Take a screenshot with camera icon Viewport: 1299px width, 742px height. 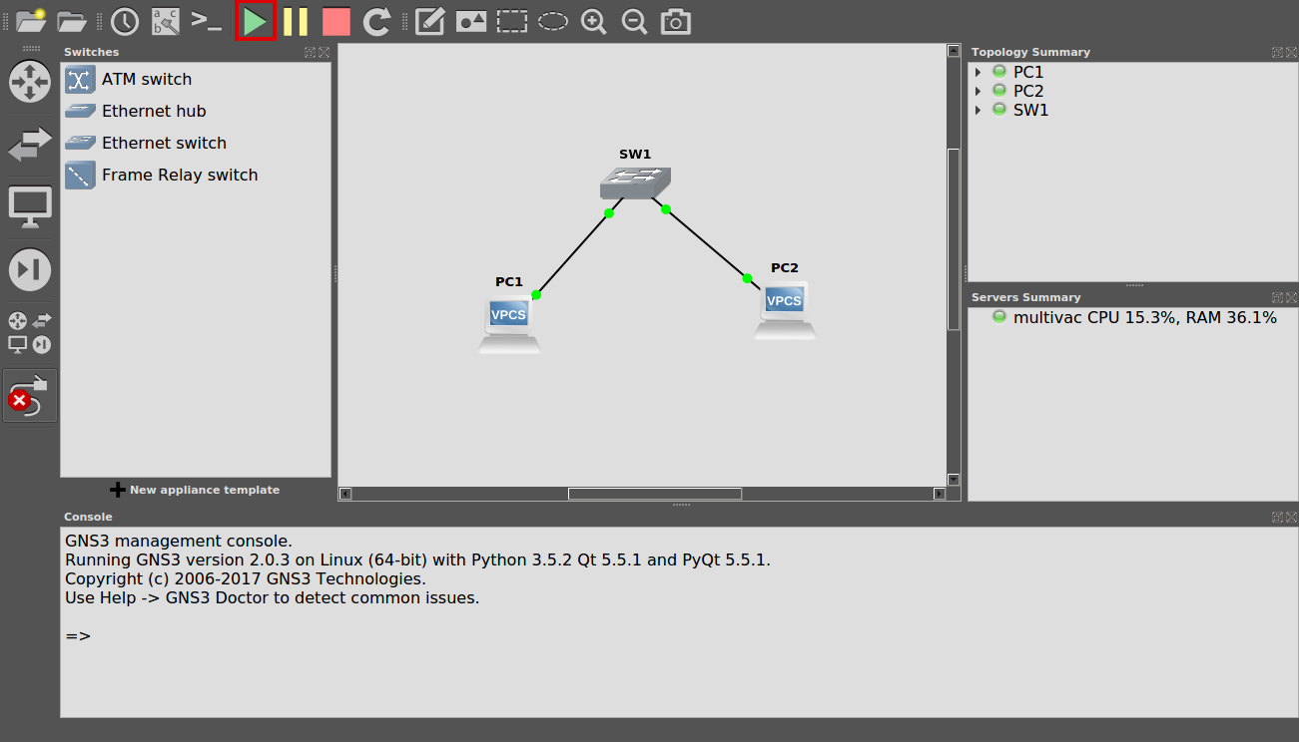pyautogui.click(x=676, y=21)
